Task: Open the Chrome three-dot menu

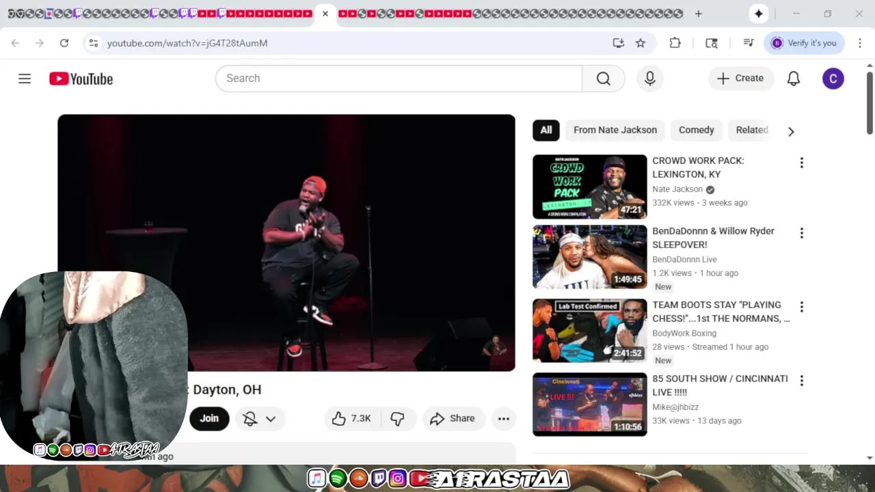Action: click(x=860, y=43)
